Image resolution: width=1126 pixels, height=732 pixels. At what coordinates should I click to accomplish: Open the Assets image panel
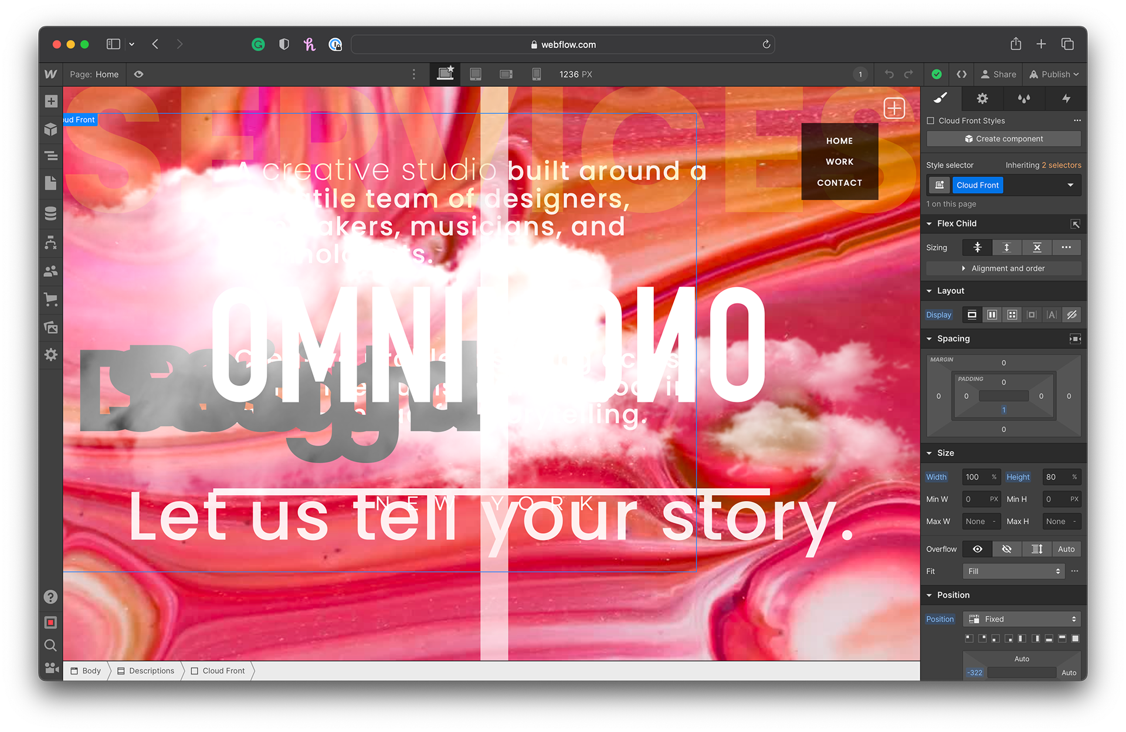[51, 327]
